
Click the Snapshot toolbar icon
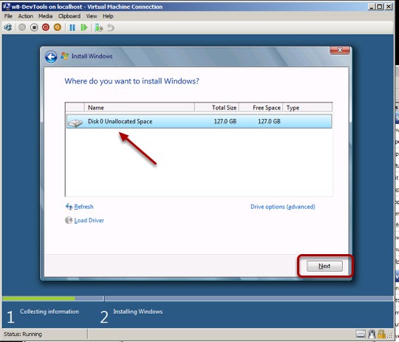coord(99,27)
